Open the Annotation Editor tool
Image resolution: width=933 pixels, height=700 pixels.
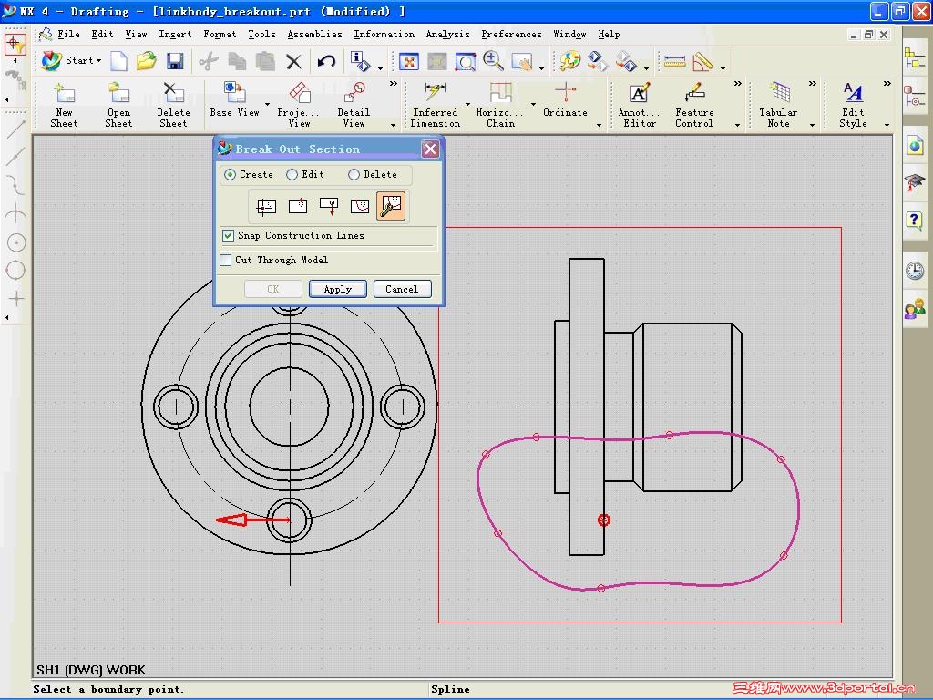[640, 106]
